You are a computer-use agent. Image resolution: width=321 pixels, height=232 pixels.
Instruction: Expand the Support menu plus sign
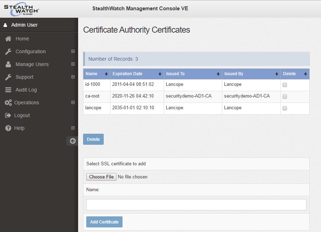[73, 77]
